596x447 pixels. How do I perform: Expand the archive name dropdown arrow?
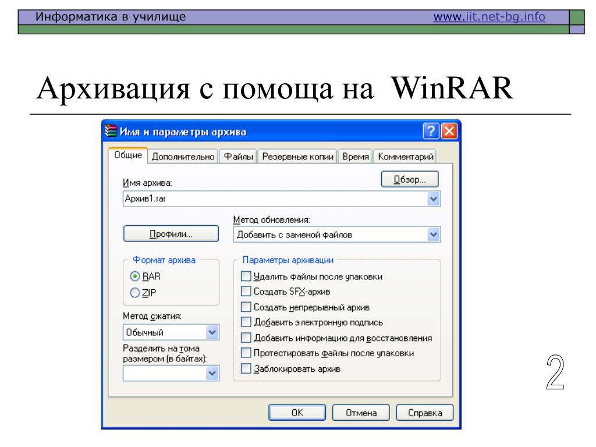click(433, 199)
